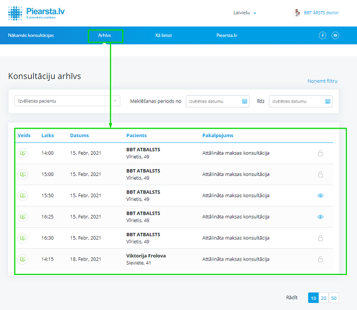Click lock icon on the 14:00 consultation
Image resolution: width=357 pixels, height=310 pixels.
(x=320, y=153)
